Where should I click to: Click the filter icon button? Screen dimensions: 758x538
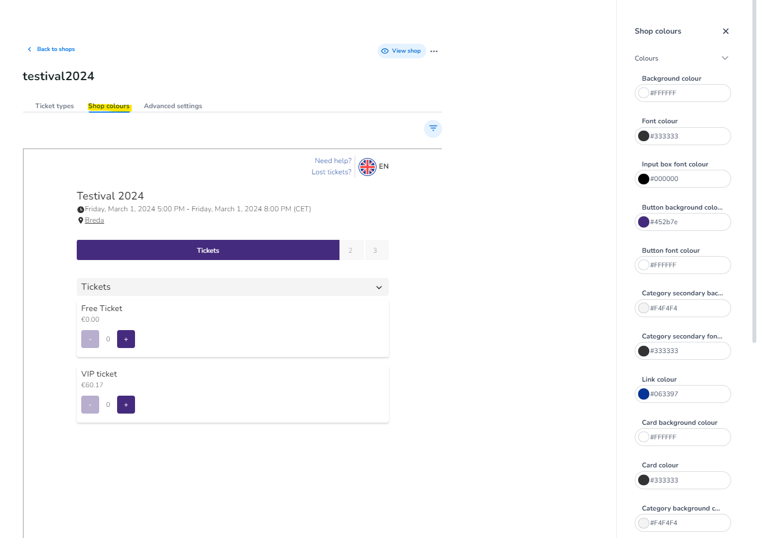pyautogui.click(x=433, y=129)
